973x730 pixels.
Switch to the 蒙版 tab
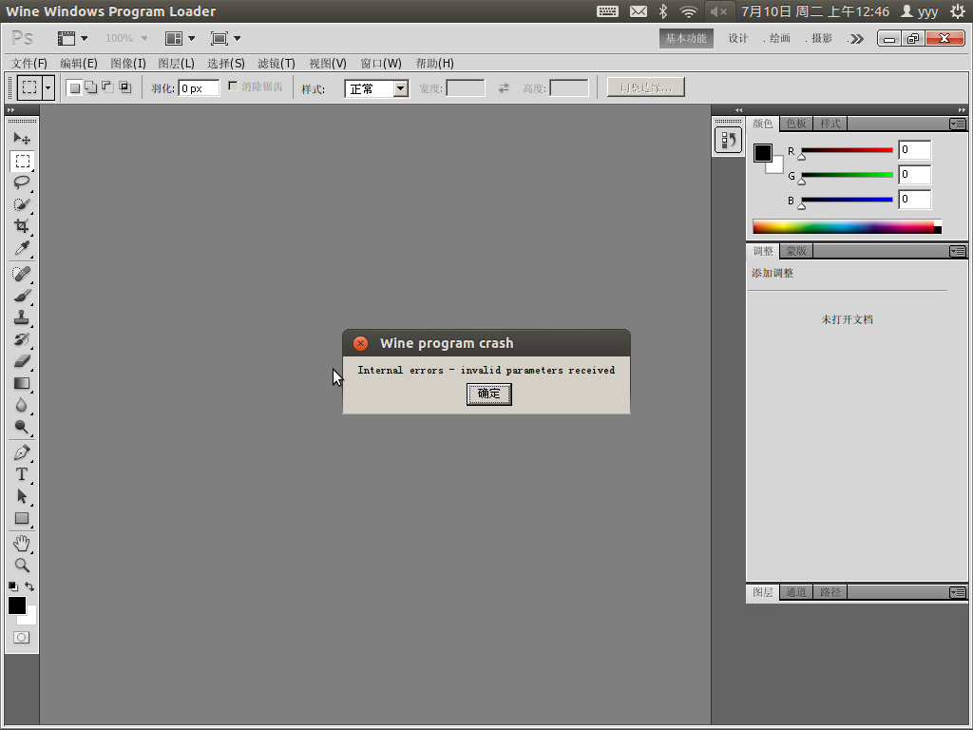(796, 251)
